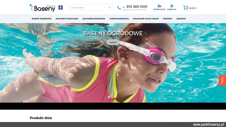Image resolution: width=226 pixels, height=127 pixels.
Task: Select the third slider dot
Action: pyautogui.click(x=117, y=97)
